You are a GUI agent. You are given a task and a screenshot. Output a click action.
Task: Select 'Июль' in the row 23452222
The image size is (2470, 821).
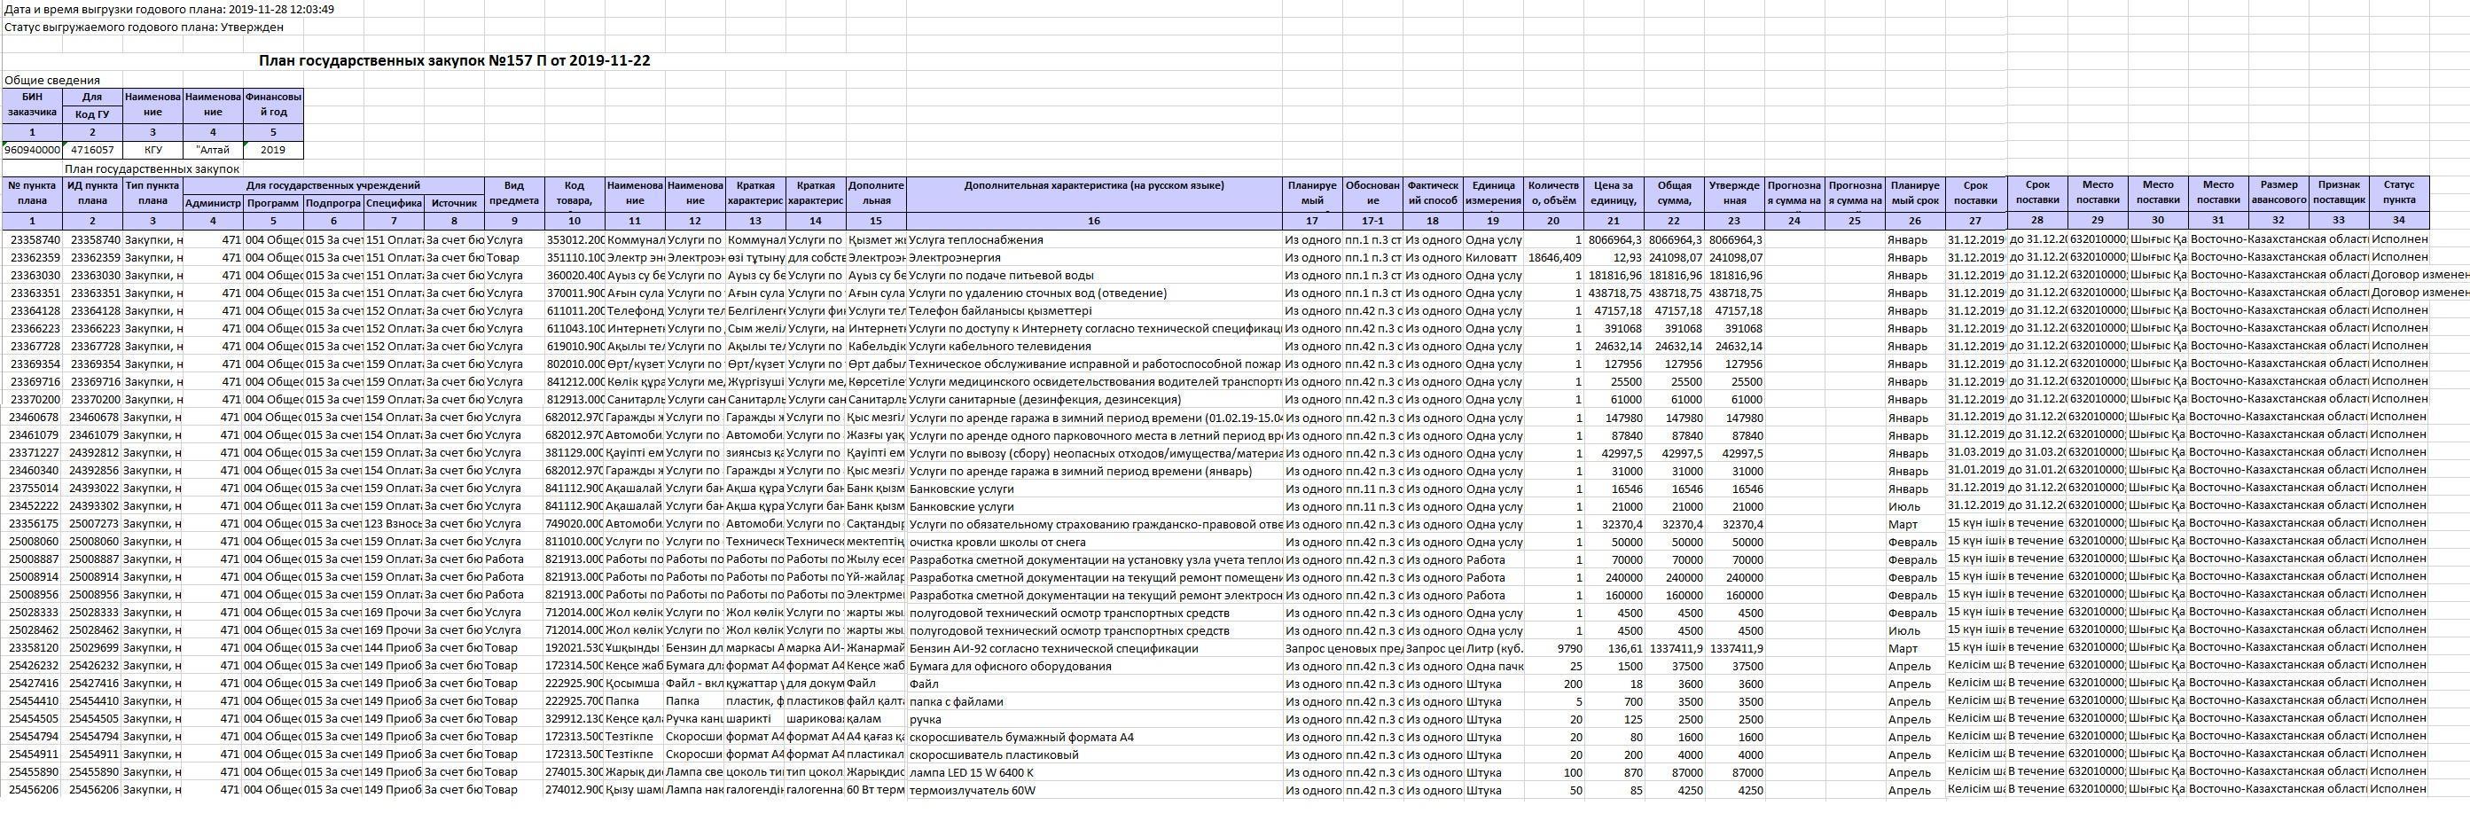[1916, 506]
